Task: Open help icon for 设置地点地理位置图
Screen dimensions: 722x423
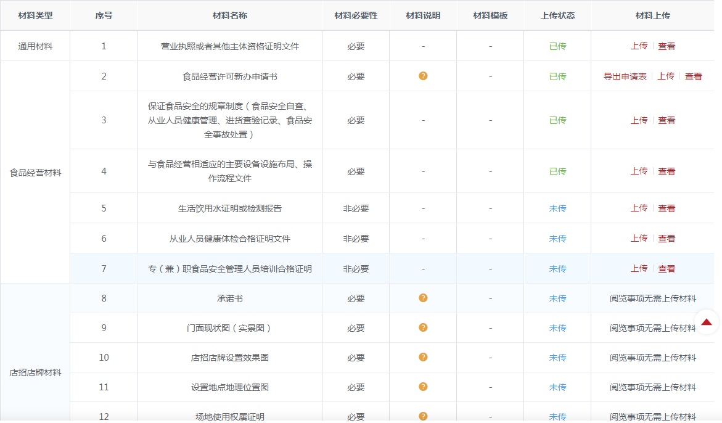Action: (423, 387)
